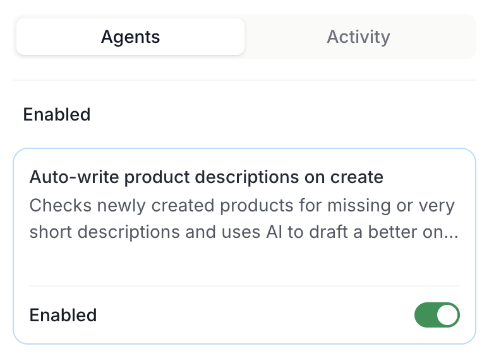This screenshot has height=361, width=489.
Task: Click the ellipsis ending the agent description
Action: point(451,232)
